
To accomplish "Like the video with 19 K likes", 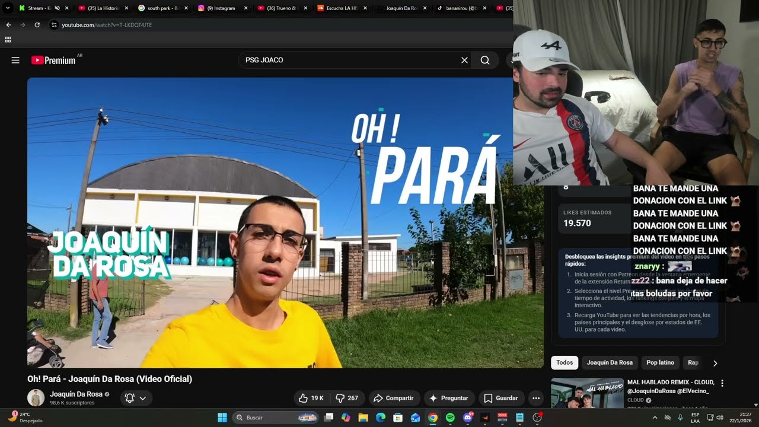I will coord(311,398).
